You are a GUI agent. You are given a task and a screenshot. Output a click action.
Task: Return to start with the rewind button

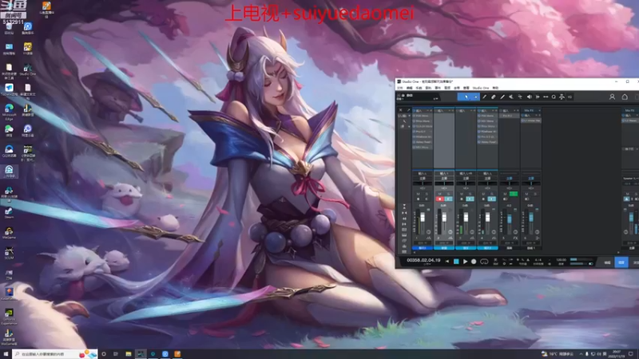coord(447,262)
